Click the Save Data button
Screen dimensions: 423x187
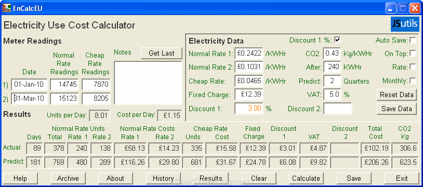396,109
